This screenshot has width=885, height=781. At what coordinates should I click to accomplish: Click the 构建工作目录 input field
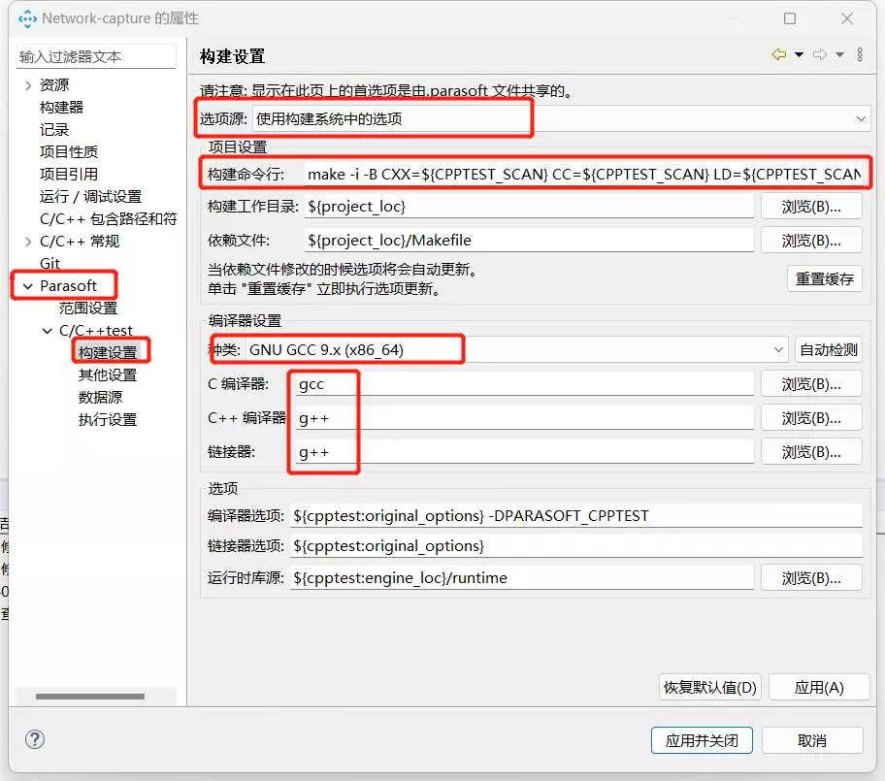(529, 207)
